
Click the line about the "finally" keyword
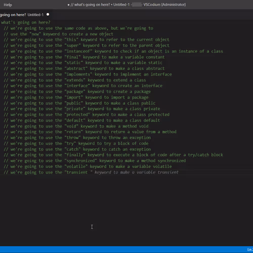pos(113,155)
